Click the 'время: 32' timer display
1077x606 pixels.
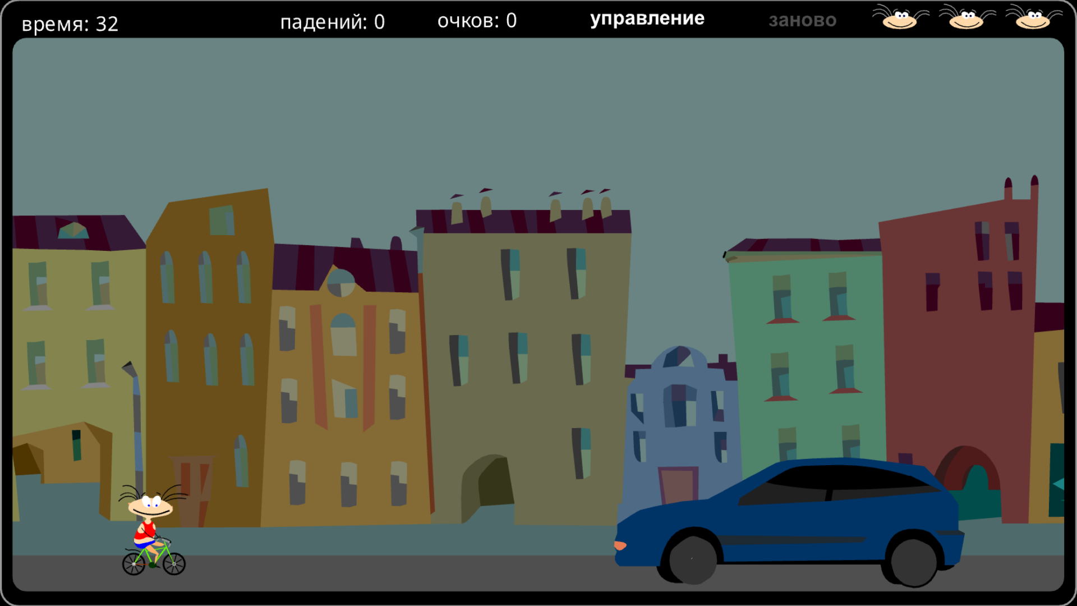click(x=69, y=22)
